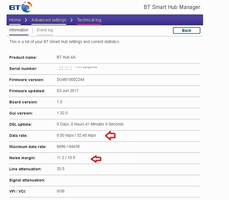This screenshot has height=200, width=229.
Task: Click the Noise margin label
Action: 22,158
